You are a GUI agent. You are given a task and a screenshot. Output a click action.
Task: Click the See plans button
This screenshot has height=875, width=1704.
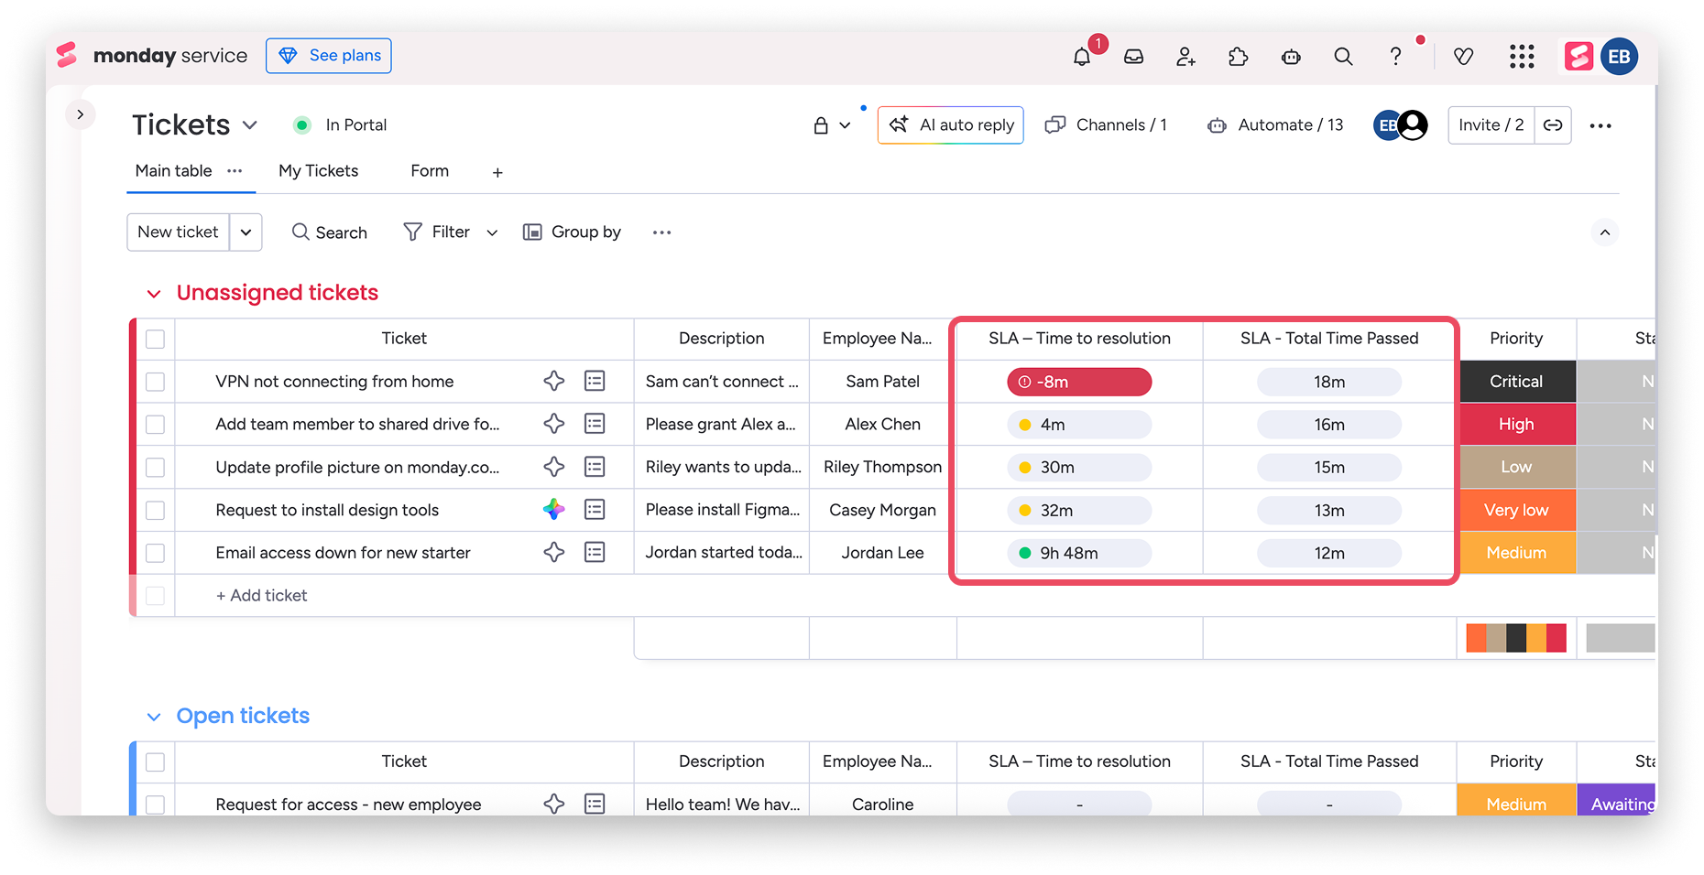pyautogui.click(x=329, y=56)
